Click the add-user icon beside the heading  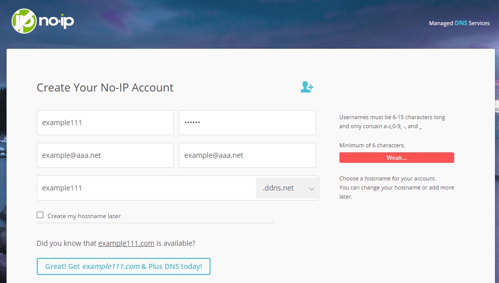point(307,87)
